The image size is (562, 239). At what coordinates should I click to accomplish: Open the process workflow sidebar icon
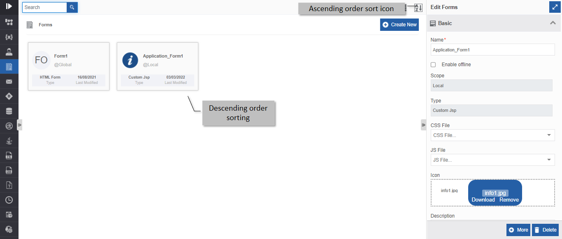(9, 22)
